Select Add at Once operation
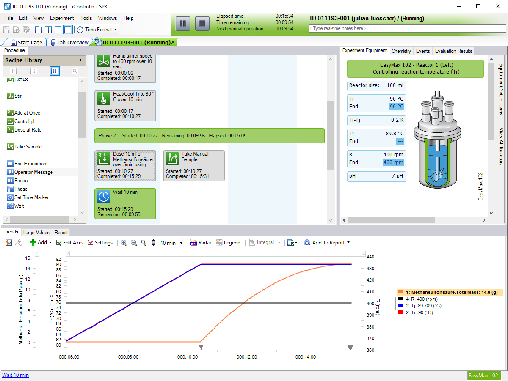508x381 pixels. (x=24, y=113)
